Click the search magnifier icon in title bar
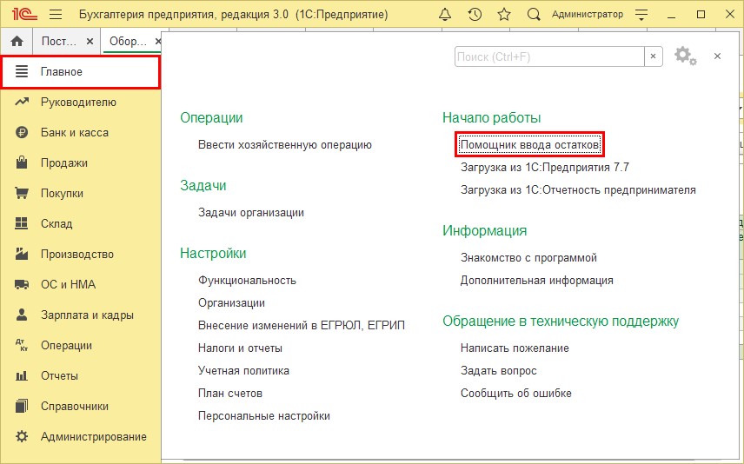 534,15
